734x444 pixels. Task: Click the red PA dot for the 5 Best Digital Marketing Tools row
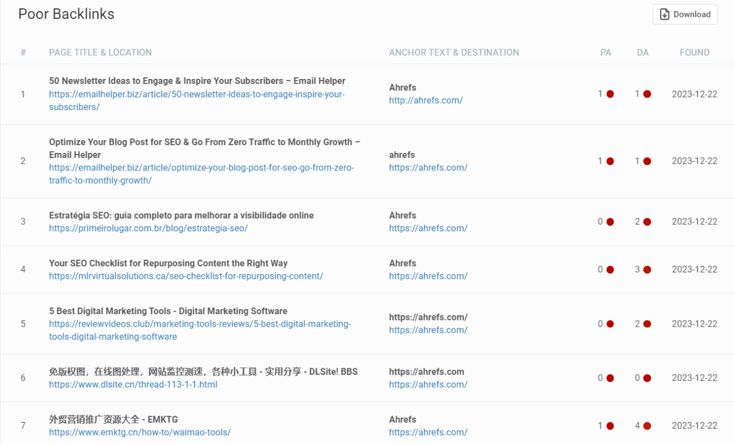click(610, 324)
